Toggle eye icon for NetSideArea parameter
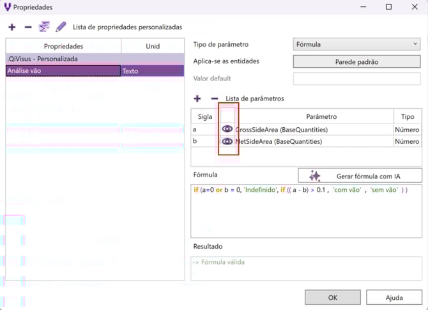This screenshot has width=428, height=310. point(227,141)
